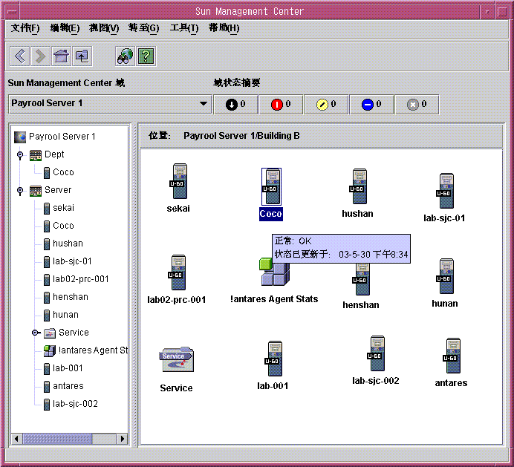Open the 文件(F) menu
The height and width of the screenshot is (467, 514).
25,28
